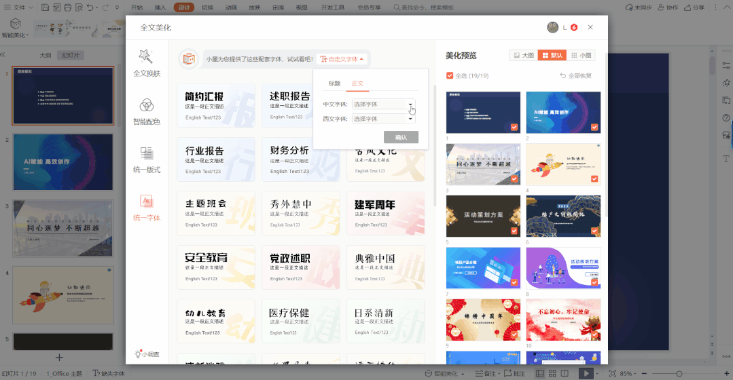Open 智能配色 color matching section
The image size is (733, 380).
(x=146, y=111)
